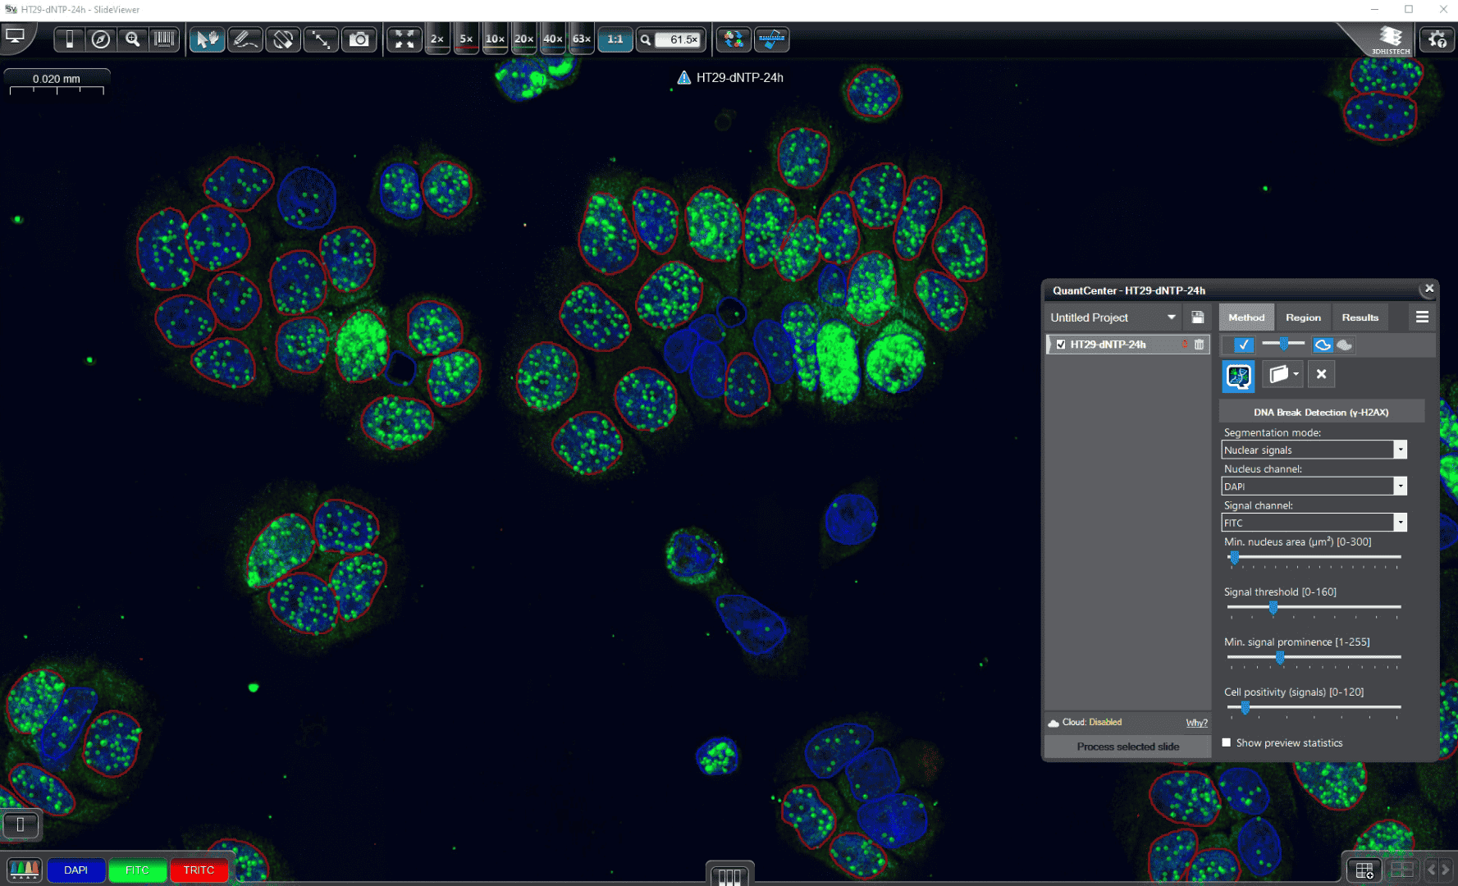Image resolution: width=1458 pixels, height=886 pixels.
Task: Enable Show preview statistics checkbox
Action: pyautogui.click(x=1227, y=742)
